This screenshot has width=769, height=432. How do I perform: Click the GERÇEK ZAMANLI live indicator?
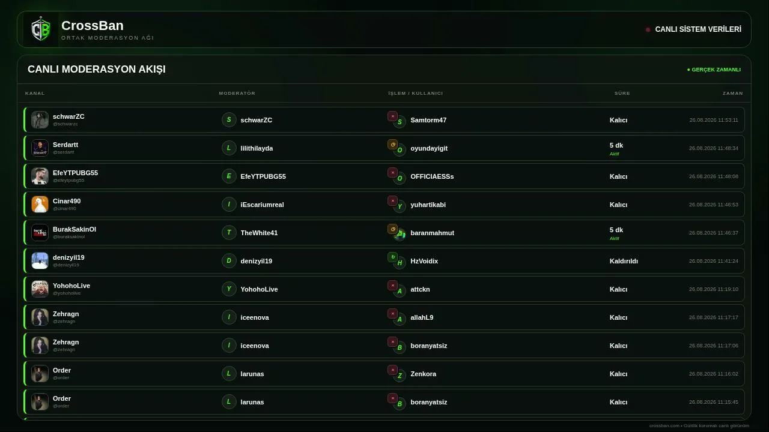coord(714,70)
